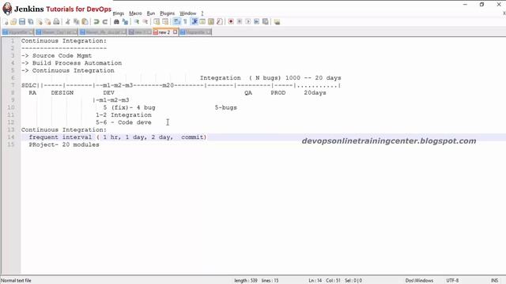Image resolution: width=506 pixels, height=284 pixels.
Task: Start macro recording with red Record icon
Action: coord(231,22)
